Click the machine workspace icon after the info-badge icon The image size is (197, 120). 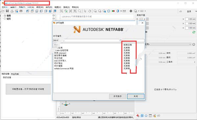pyautogui.click(x=21, y=11)
